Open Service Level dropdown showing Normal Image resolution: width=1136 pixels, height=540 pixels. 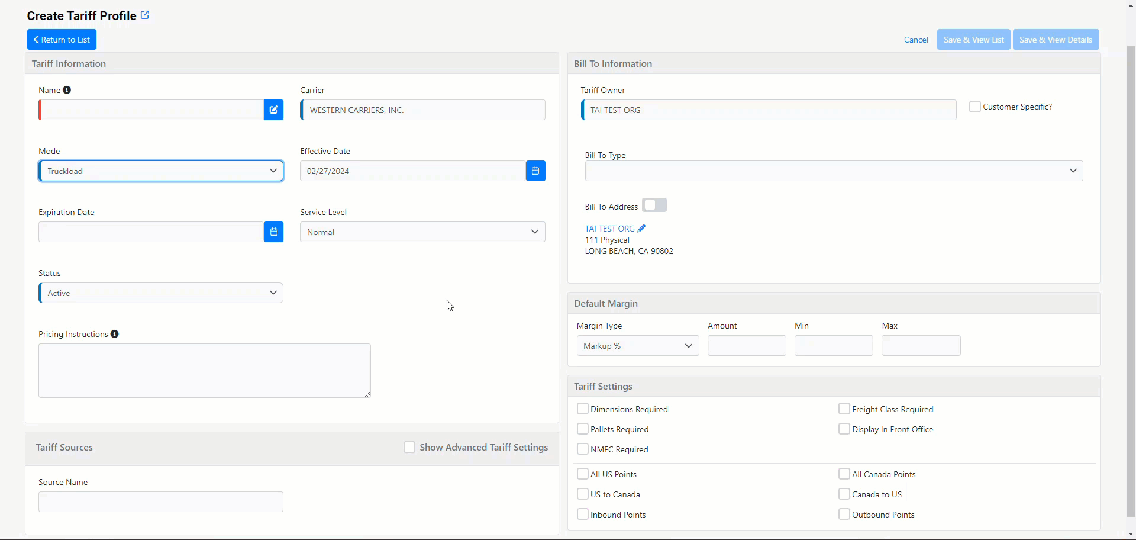[422, 232]
